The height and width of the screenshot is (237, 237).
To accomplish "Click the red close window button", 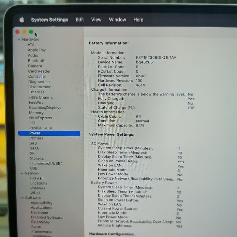I will pyautogui.click(x=17, y=32).
